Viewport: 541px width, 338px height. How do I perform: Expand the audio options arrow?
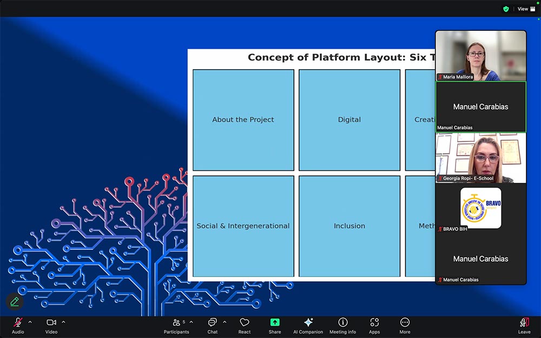tap(30, 322)
